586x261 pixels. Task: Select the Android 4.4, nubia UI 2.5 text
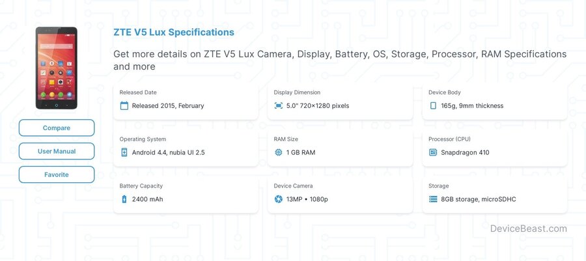coord(168,152)
